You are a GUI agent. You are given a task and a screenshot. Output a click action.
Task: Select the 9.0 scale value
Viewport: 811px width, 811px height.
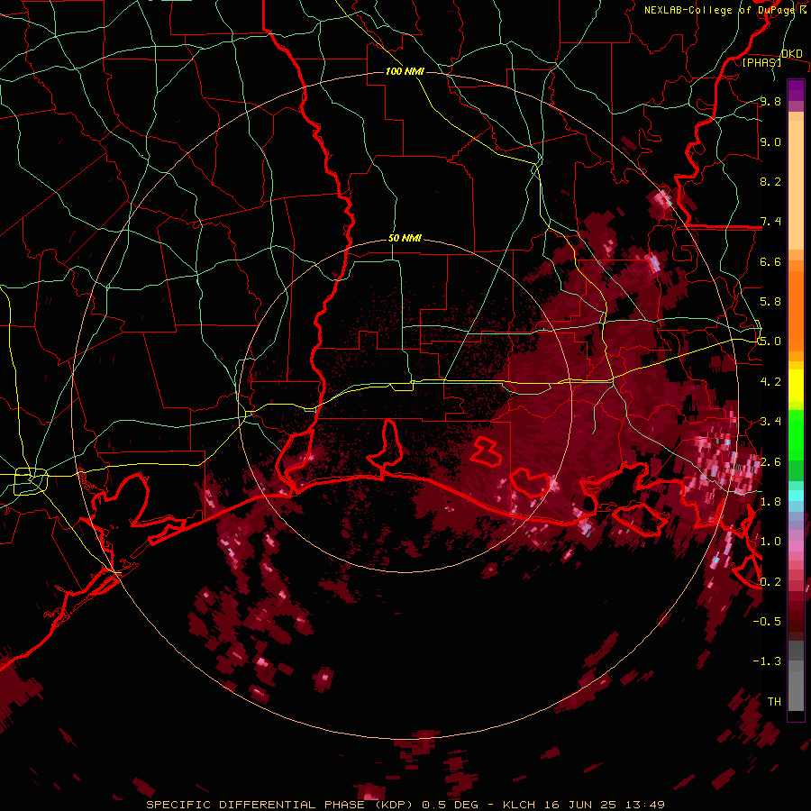point(770,142)
